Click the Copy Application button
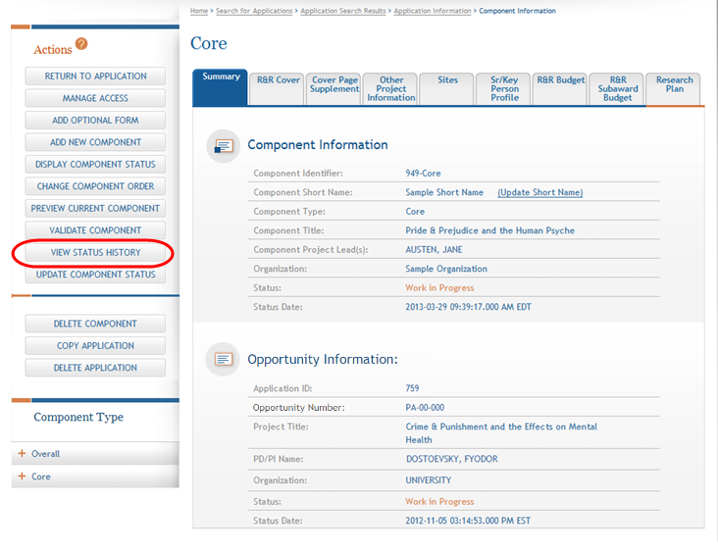The image size is (718, 553). [95, 346]
